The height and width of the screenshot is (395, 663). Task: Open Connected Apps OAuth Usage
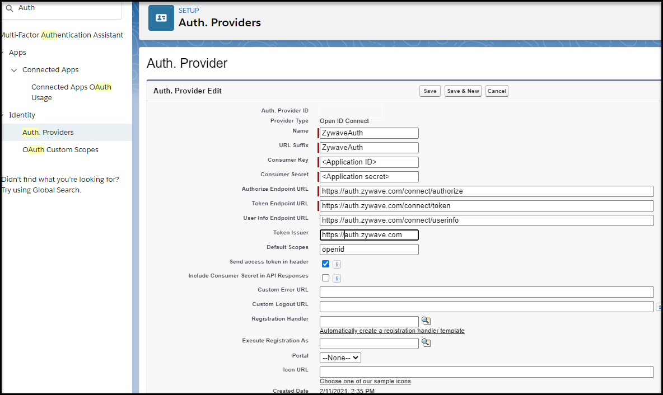pyautogui.click(x=71, y=92)
